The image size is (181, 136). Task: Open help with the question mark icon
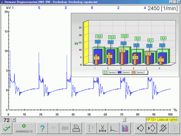(42, 128)
